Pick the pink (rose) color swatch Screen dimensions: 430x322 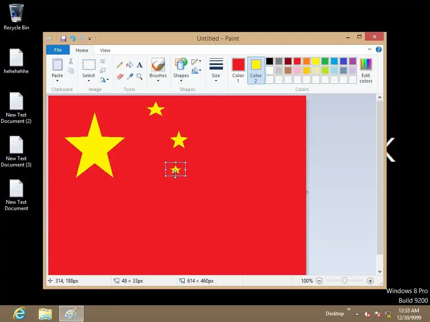pyautogui.click(x=297, y=70)
